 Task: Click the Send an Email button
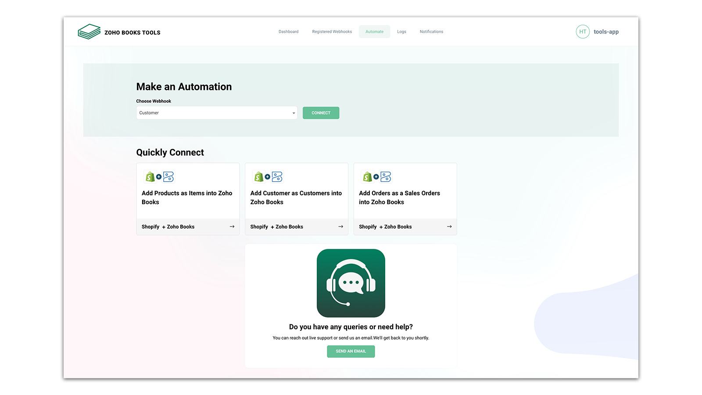click(351, 351)
